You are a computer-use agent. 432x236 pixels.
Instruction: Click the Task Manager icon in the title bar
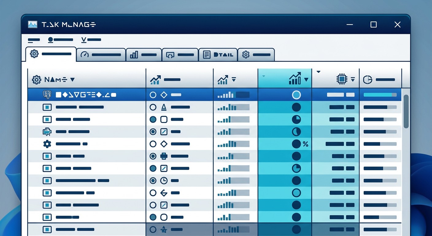33,25
